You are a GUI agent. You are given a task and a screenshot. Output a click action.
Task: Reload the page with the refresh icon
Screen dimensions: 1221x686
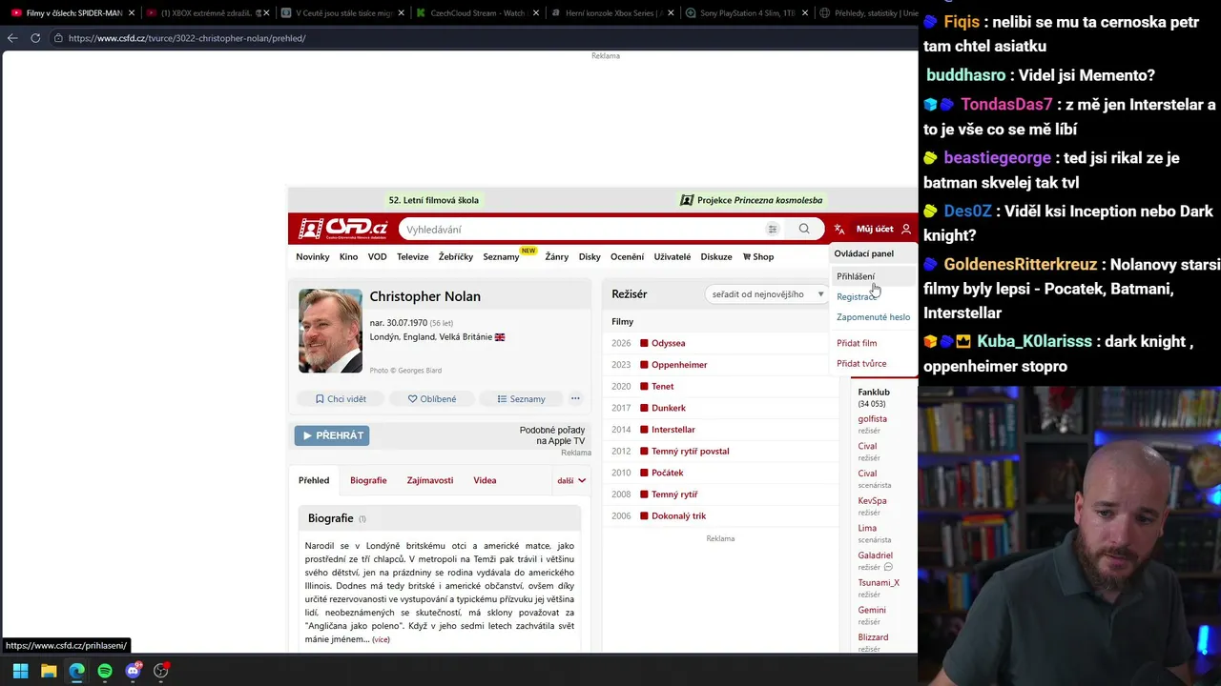point(35,38)
